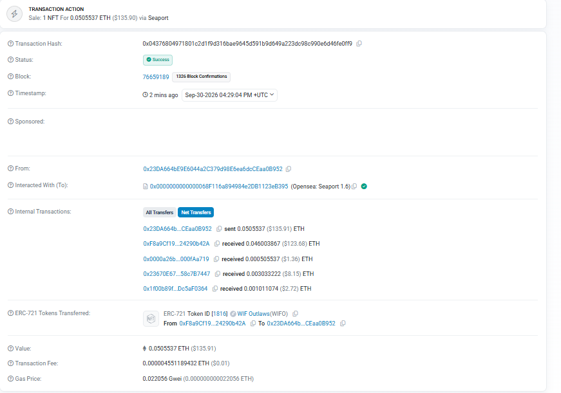Open block 76659189
This screenshot has height=393, width=561.
(x=156, y=77)
